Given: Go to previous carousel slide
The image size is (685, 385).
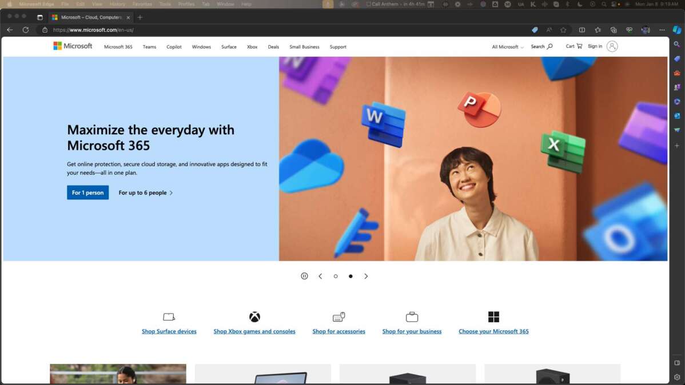Looking at the screenshot, I should tap(320, 276).
